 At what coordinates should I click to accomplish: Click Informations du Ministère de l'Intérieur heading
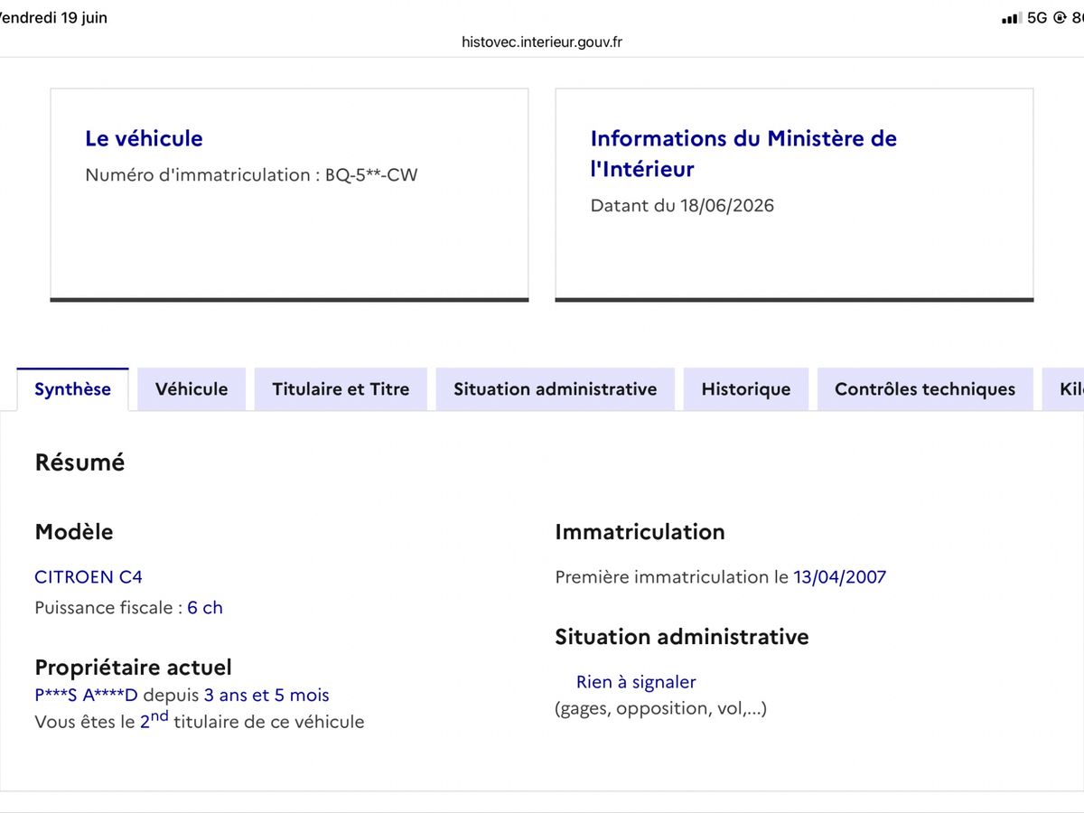[x=743, y=154]
